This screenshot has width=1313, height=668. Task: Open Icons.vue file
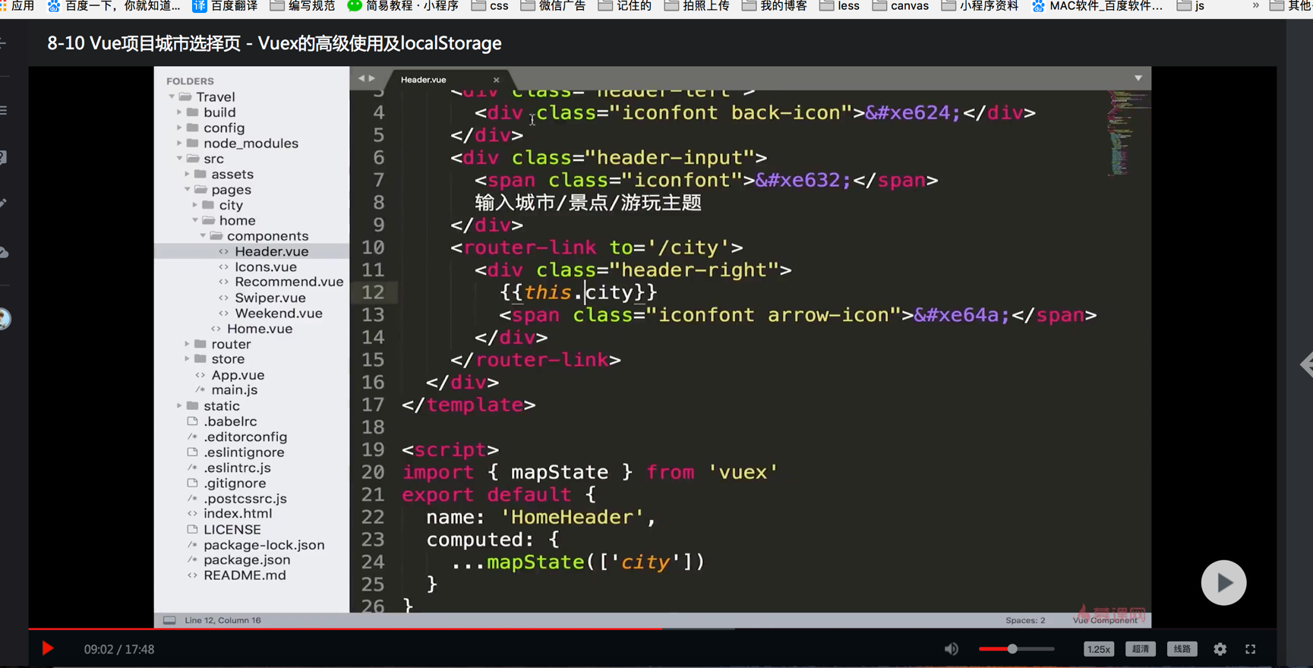265,267
